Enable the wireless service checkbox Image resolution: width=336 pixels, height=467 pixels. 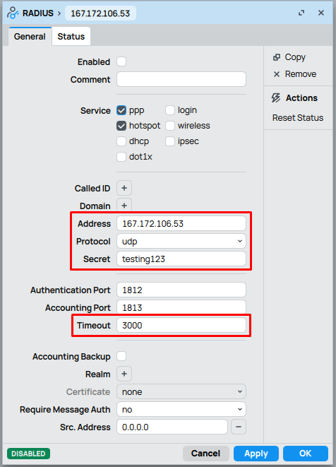point(170,126)
